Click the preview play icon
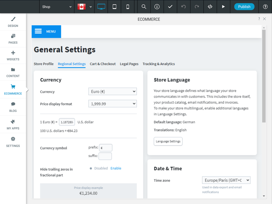 point(223,6)
